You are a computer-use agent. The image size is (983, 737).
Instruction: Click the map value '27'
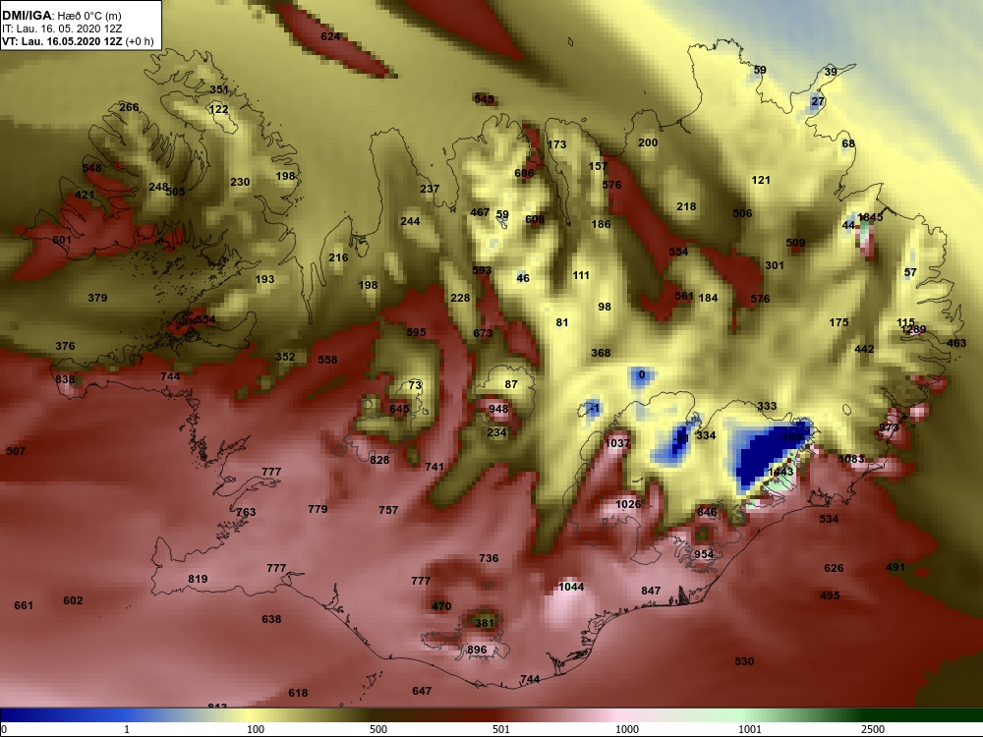click(818, 101)
